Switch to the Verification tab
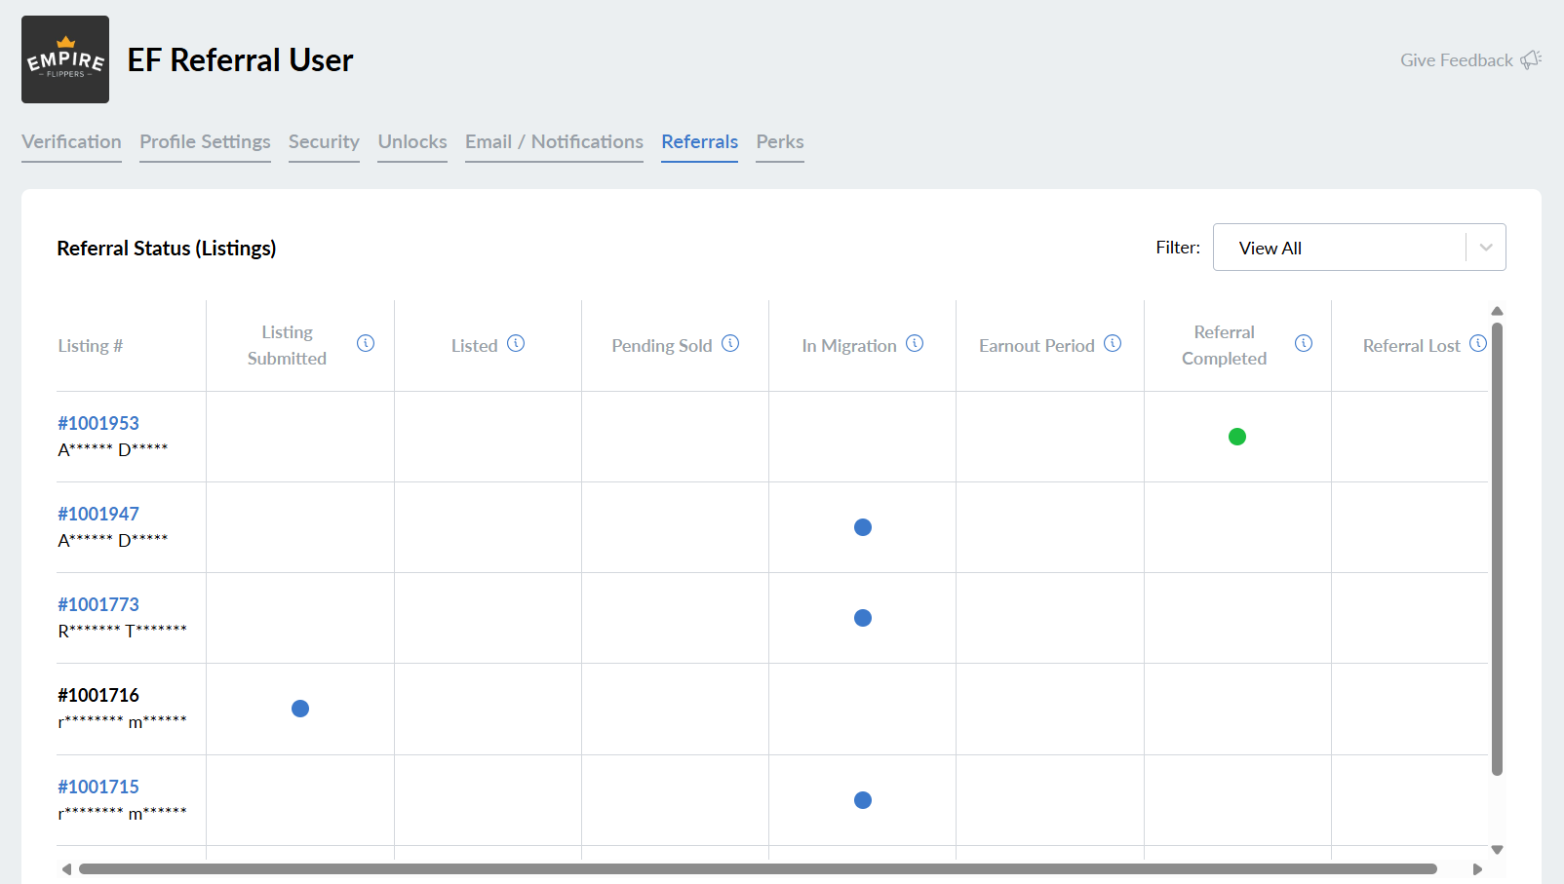The height and width of the screenshot is (884, 1564). coord(71,142)
